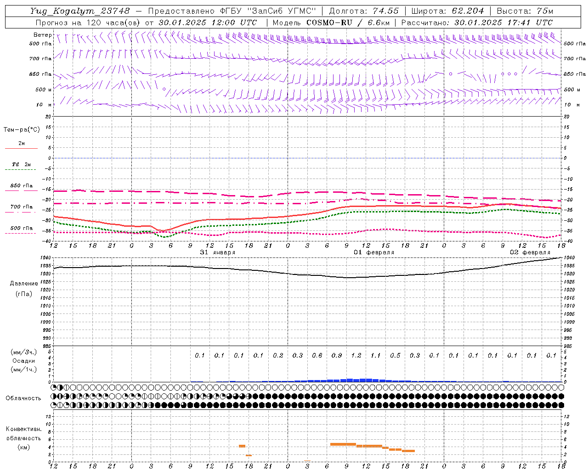Click the 0.6 precipitation value
The image size is (588, 470).
point(317,356)
